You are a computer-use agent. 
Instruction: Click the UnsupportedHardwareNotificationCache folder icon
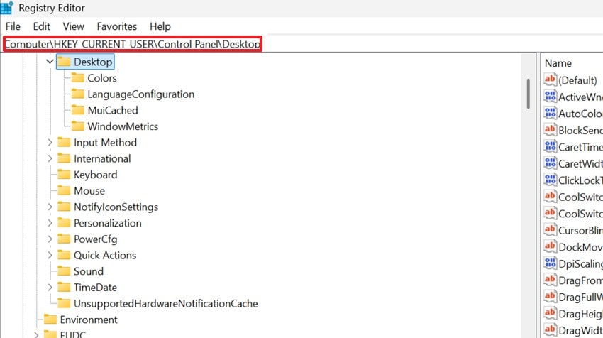click(65, 303)
